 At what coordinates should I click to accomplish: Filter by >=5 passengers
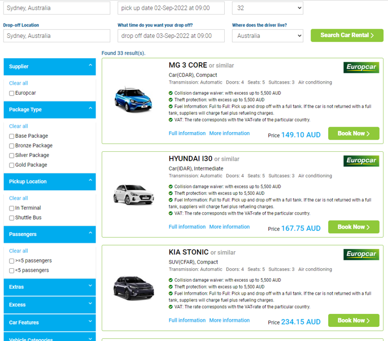click(11, 261)
